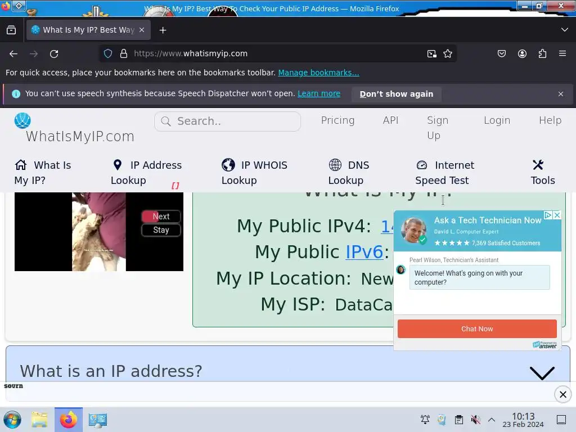Viewport: 576px width, 432px height.
Task: Open IP Address Lookup navigation item
Action: coord(146,173)
